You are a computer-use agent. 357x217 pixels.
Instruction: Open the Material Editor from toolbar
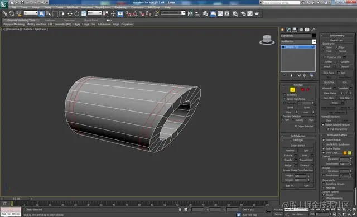click(x=235, y=13)
